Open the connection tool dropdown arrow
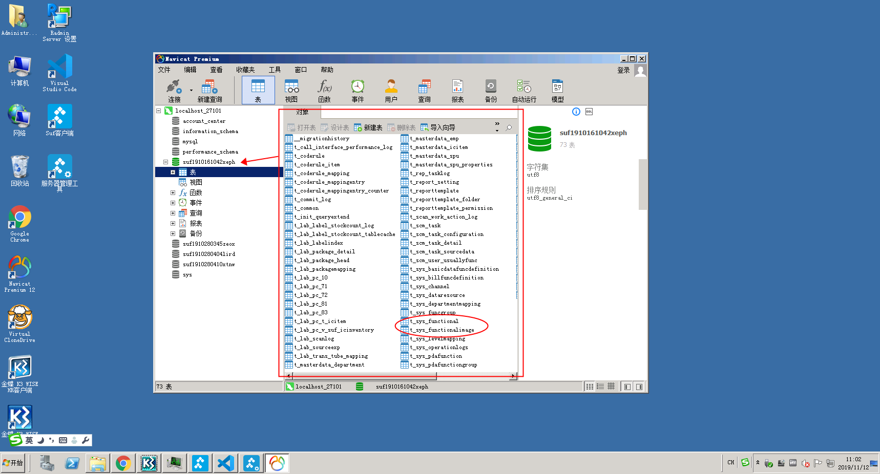This screenshot has height=474, width=880. pyautogui.click(x=191, y=91)
